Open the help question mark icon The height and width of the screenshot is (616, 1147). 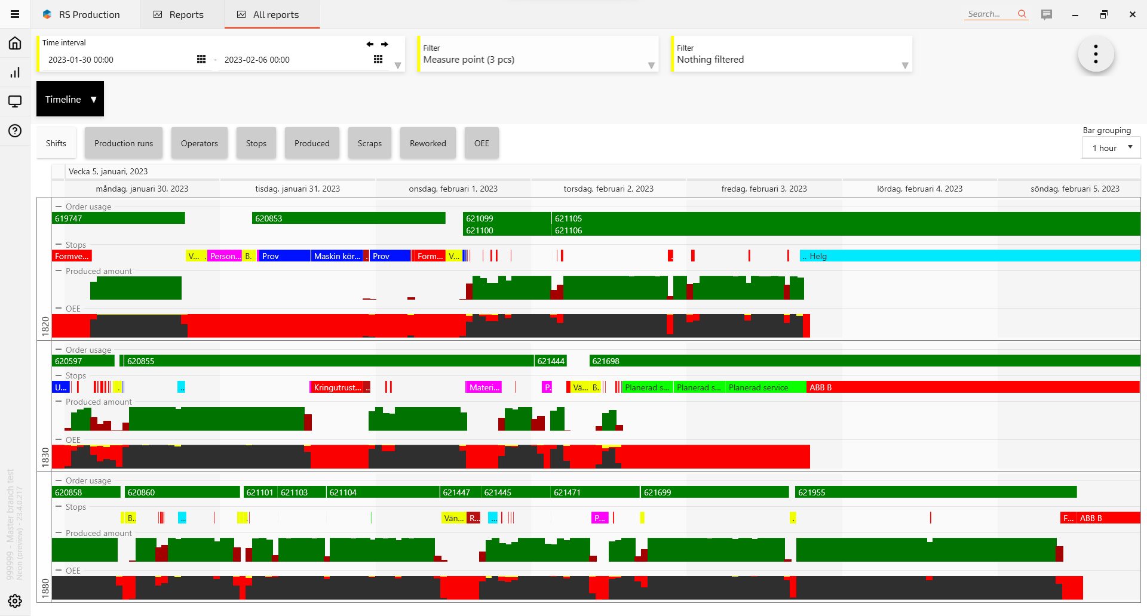(x=15, y=131)
